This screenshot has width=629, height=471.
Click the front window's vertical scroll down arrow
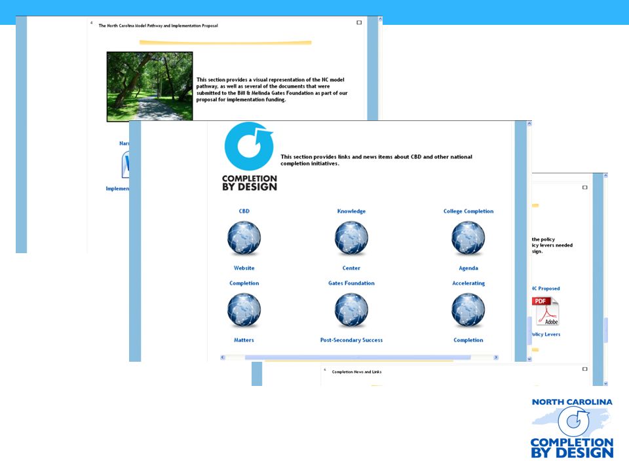(x=529, y=359)
